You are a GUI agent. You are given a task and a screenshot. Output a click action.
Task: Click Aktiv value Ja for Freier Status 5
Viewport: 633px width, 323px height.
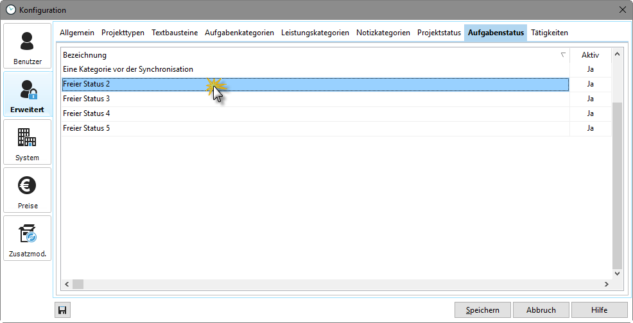pyautogui.click(x=589, y=128)
